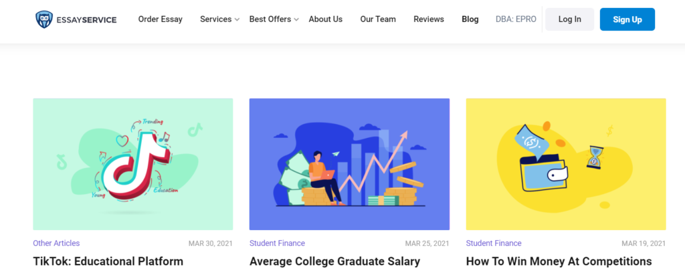Expand the Best Offers dropdown chevron
This screenshot has width=685, height=278.
tap(296, 19)
